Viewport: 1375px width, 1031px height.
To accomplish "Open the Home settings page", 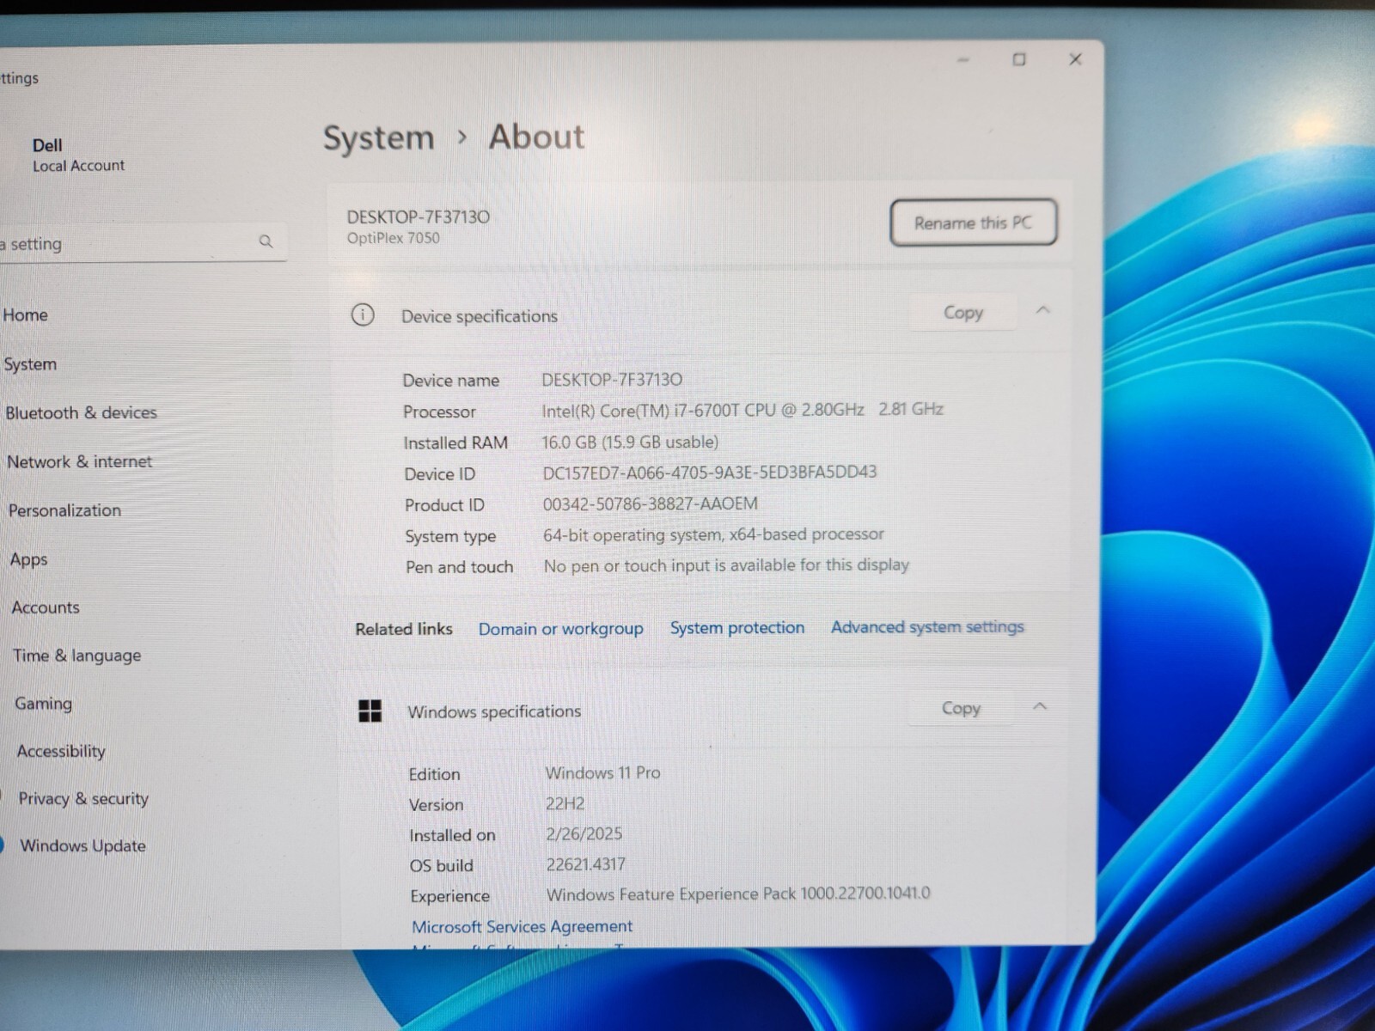I will pos(26,315).
